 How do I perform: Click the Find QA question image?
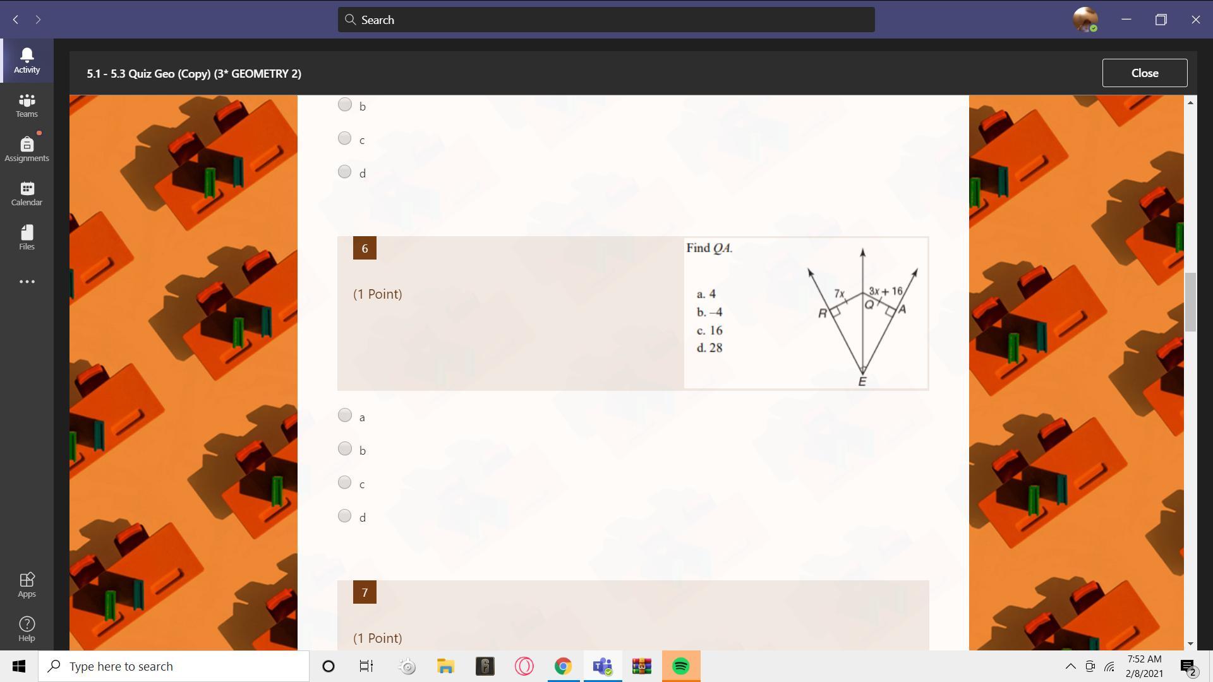click(806, 313)
